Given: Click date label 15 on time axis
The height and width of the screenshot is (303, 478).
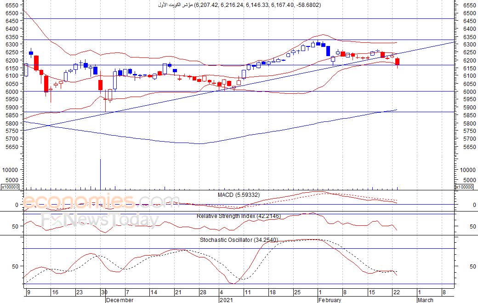Looking at the screenshot, I should (372, 292).
